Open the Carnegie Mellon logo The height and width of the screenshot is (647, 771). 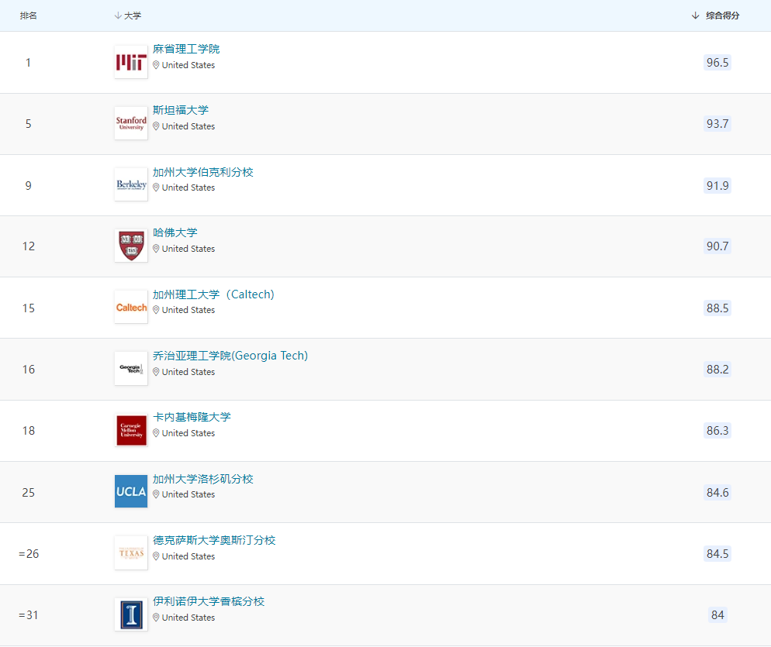click(x=130, y=430)
